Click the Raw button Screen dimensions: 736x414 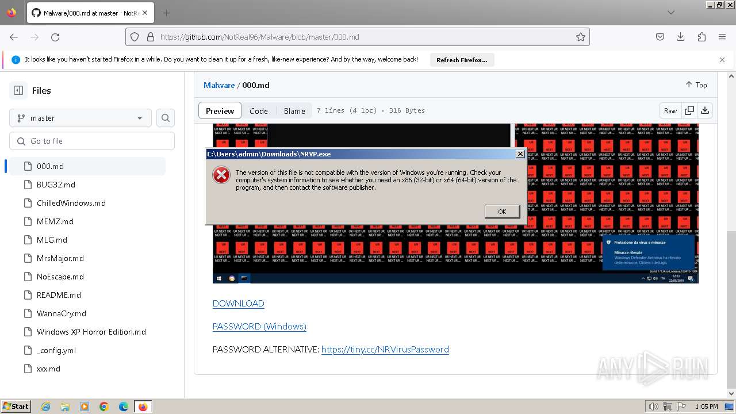pos(670,110)
